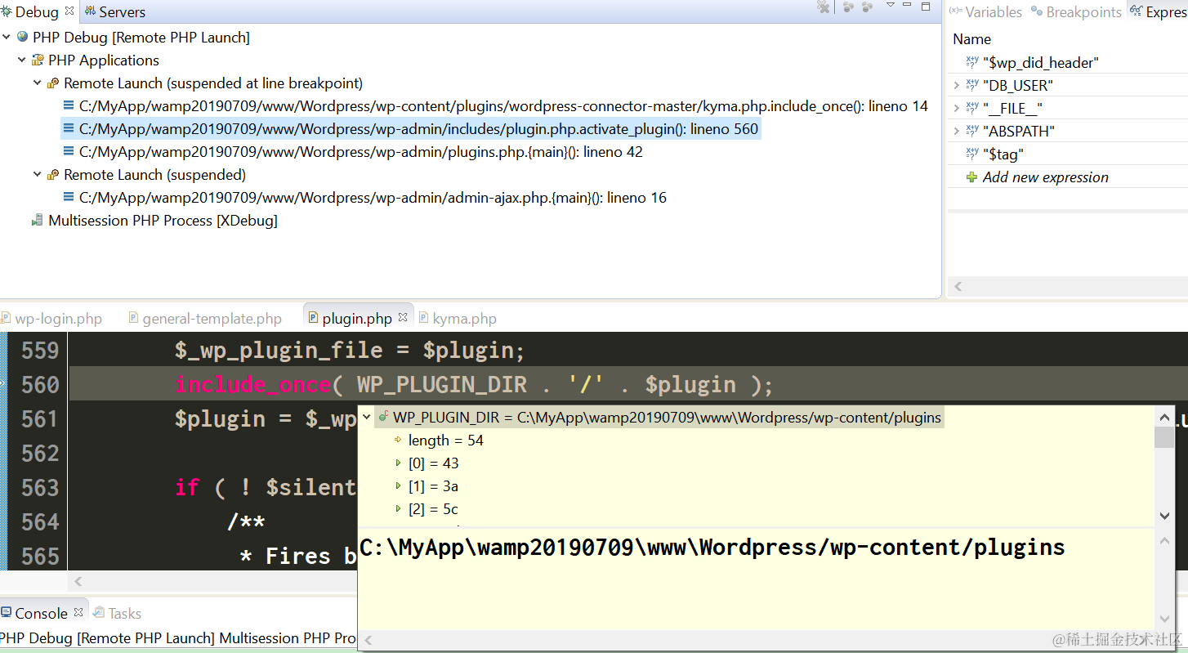Switch to the Tasks tab
Viewport: 1188px width, 653px height.
[125, 614]
